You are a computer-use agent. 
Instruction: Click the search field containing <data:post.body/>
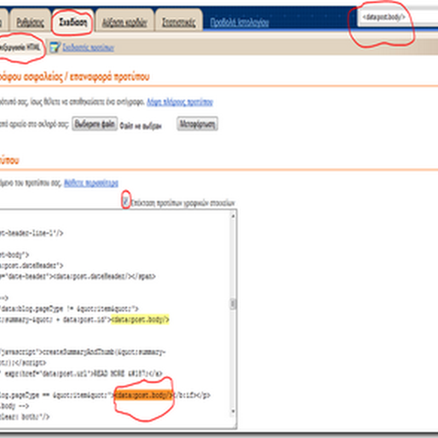click(x=397, y=18)
